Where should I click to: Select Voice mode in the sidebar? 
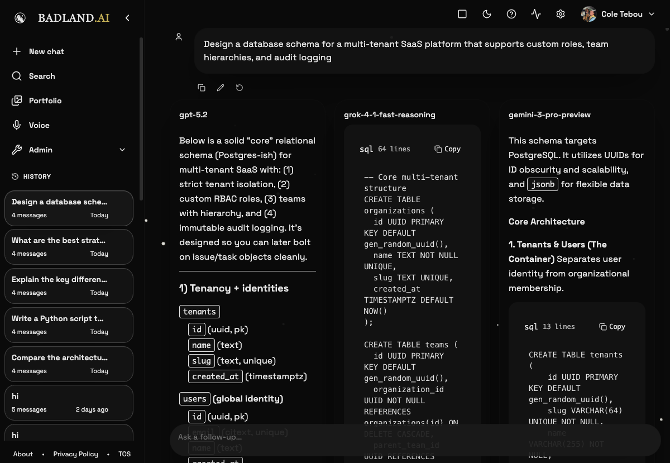tap(38, 125)
